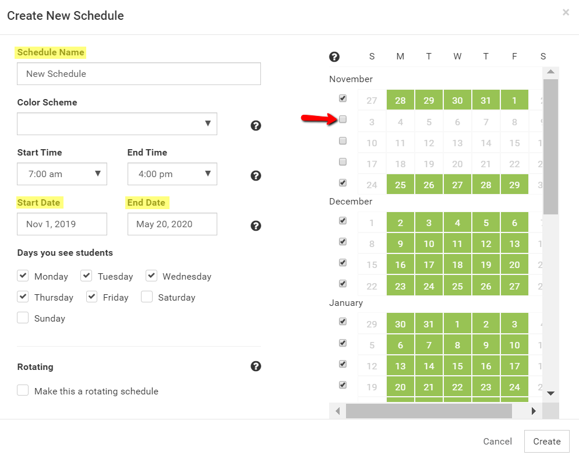This screenshot has height=462, width=579.
Task: Check the week of November 3 checkbox
Action: click(343, 119)
